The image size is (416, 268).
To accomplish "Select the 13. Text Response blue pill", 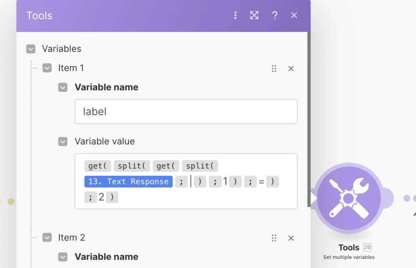I will pyautogui.click(x=128, y=181).
